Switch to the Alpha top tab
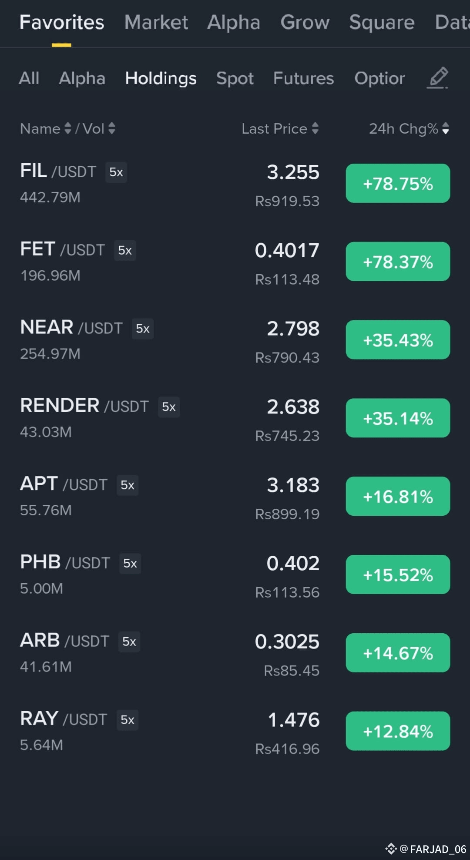470x860 pixels. [x=234, y=22]
